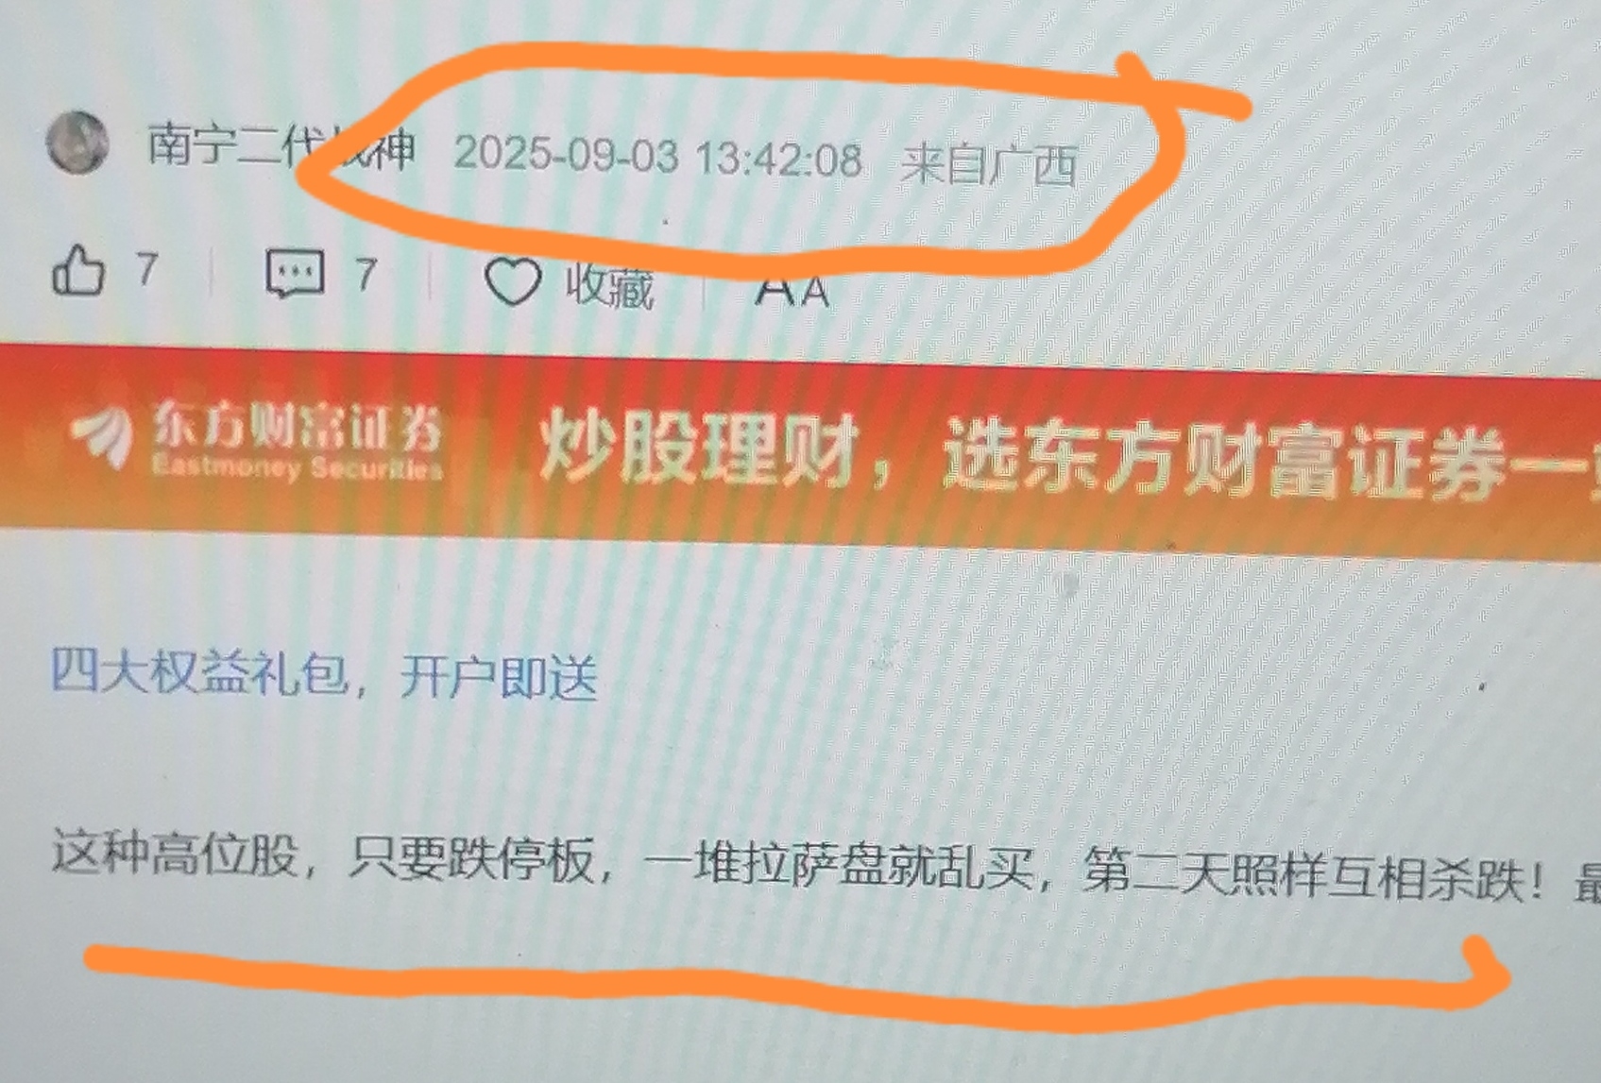Screen dimensions: 1601x1083
Task: Click the AA font size icon
Action: 792,290
